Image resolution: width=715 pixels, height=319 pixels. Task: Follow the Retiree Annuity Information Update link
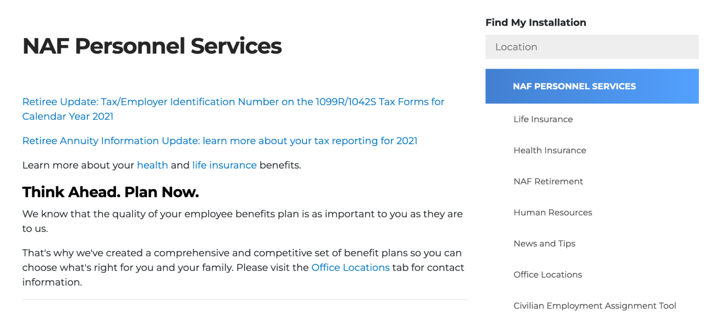pyautogui.click(x=220, y=141)
